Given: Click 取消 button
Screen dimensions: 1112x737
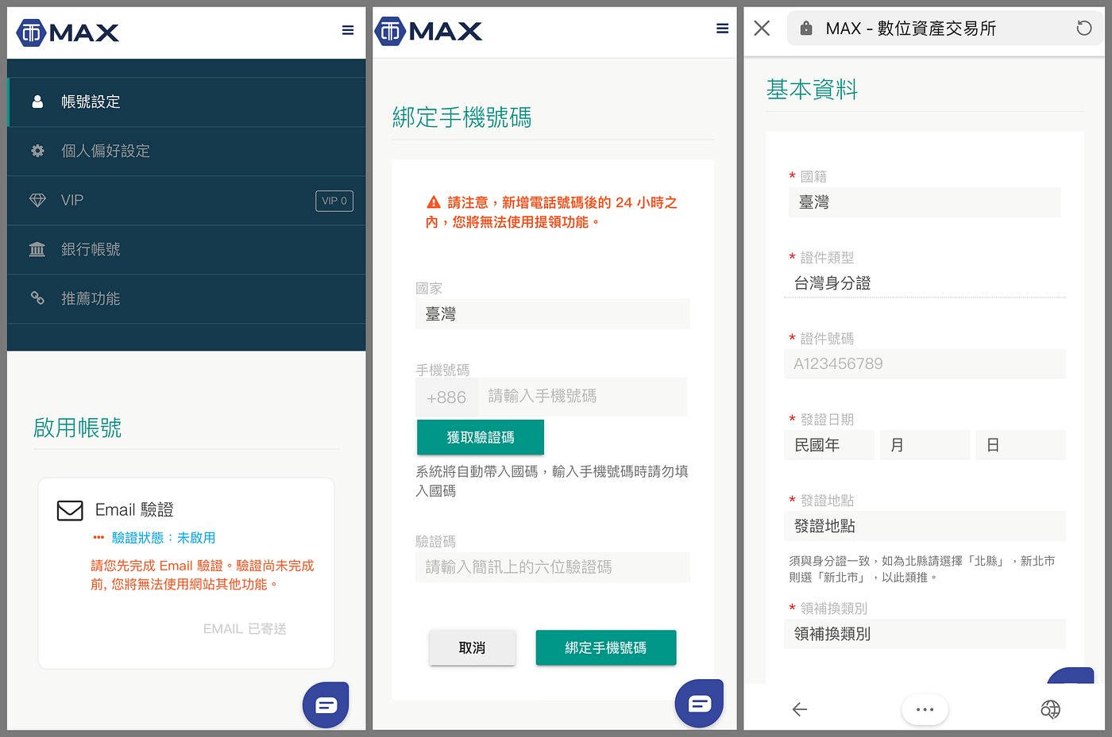Looking at the screenshot, I should [473, 648].
